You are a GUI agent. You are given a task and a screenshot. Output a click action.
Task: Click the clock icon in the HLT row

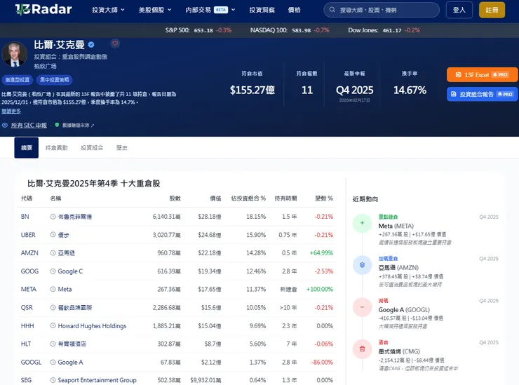click(x=53, y=344)
